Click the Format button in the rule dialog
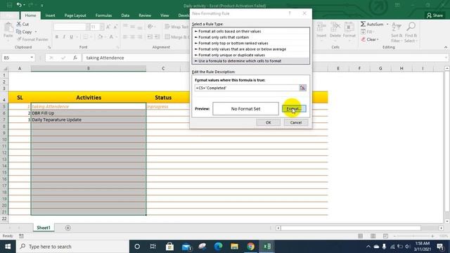450x253 pixels. coord(294,109)
